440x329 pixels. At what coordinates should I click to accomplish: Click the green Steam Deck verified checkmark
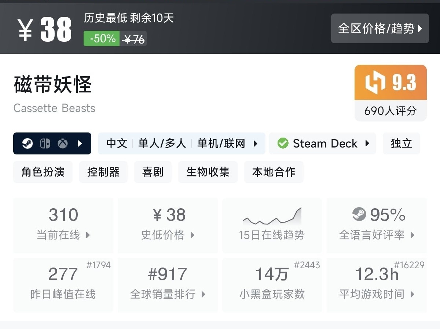tap(283, 143)
